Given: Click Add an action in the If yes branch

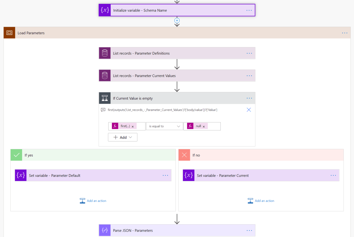Looking at the screenshot, I should pyautogui.click(x=93, y=200).
